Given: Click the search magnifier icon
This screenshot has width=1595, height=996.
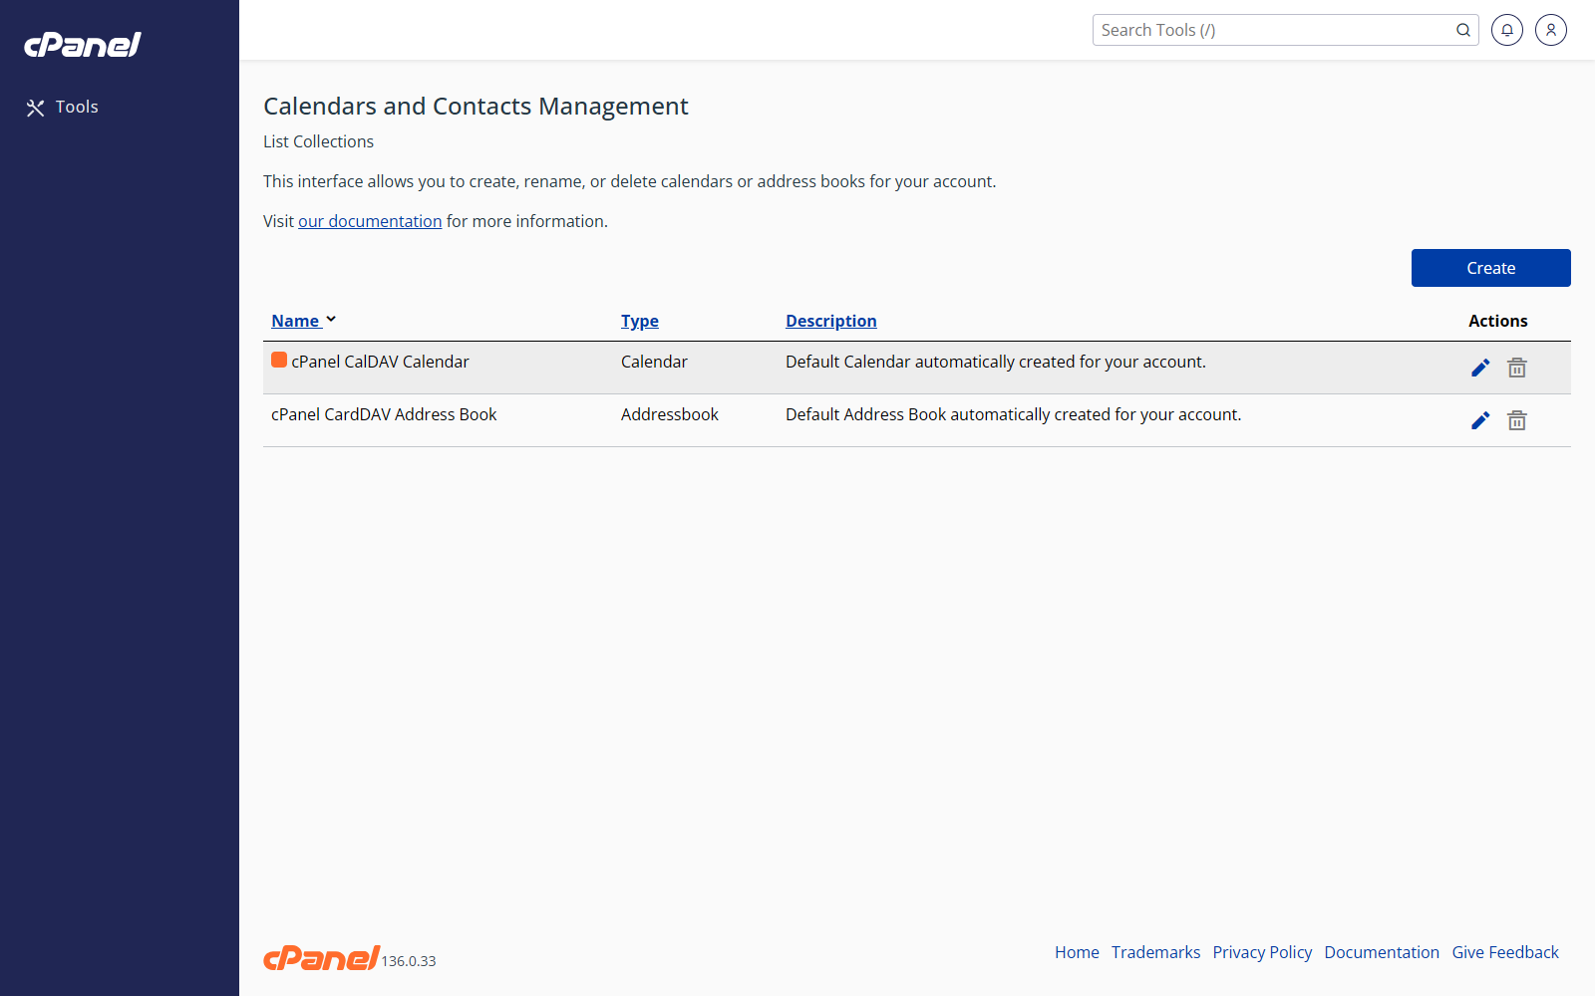Looking at the screenshot, I should [1463, 30].
